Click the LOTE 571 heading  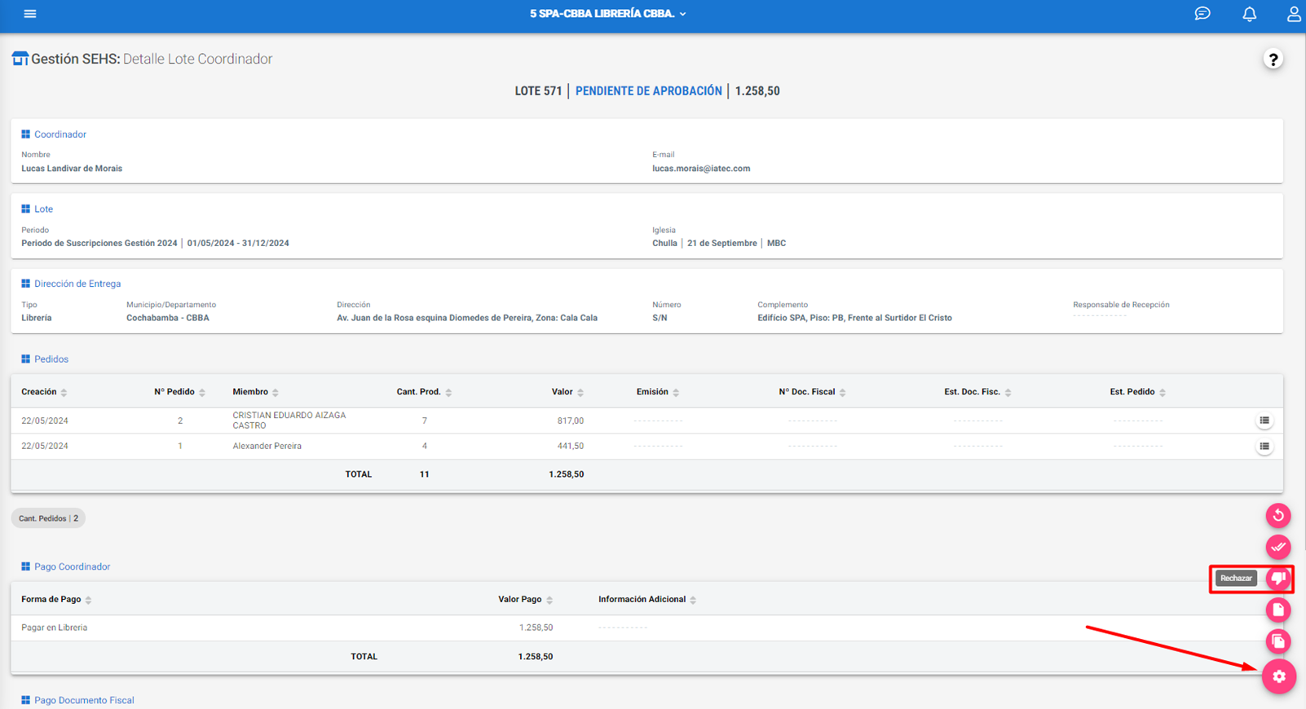coord(538,91)
